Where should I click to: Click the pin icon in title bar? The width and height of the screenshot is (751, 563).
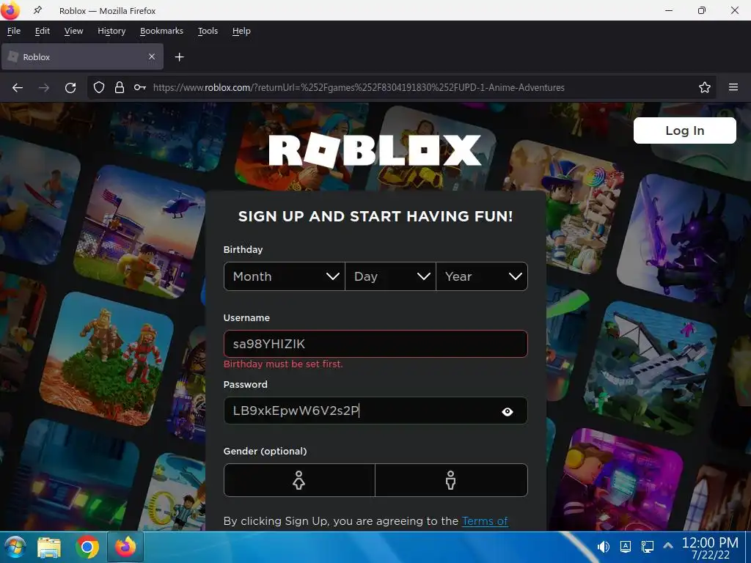tap(37, 10)
